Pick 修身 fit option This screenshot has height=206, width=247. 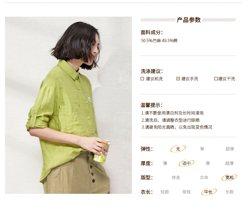(176, 177)
